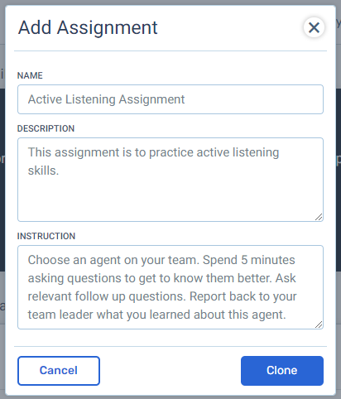Click inside the Instruction text area
Viewport: 341px width, 399px height.
pos(170,287)
